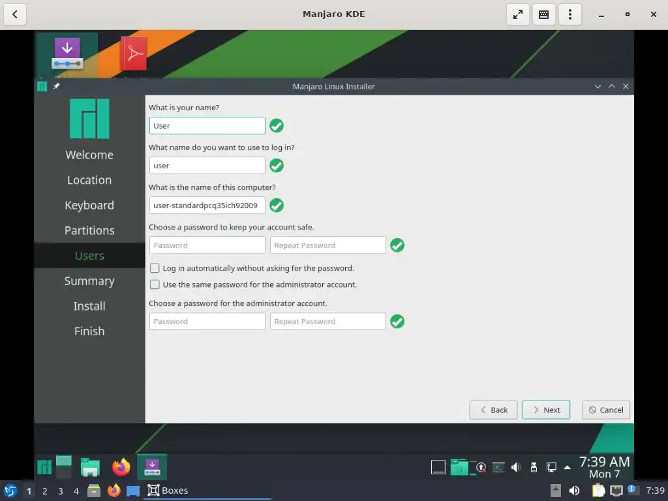
Task: Launch Firefox from the guest KDE panel
Action: 121,467
